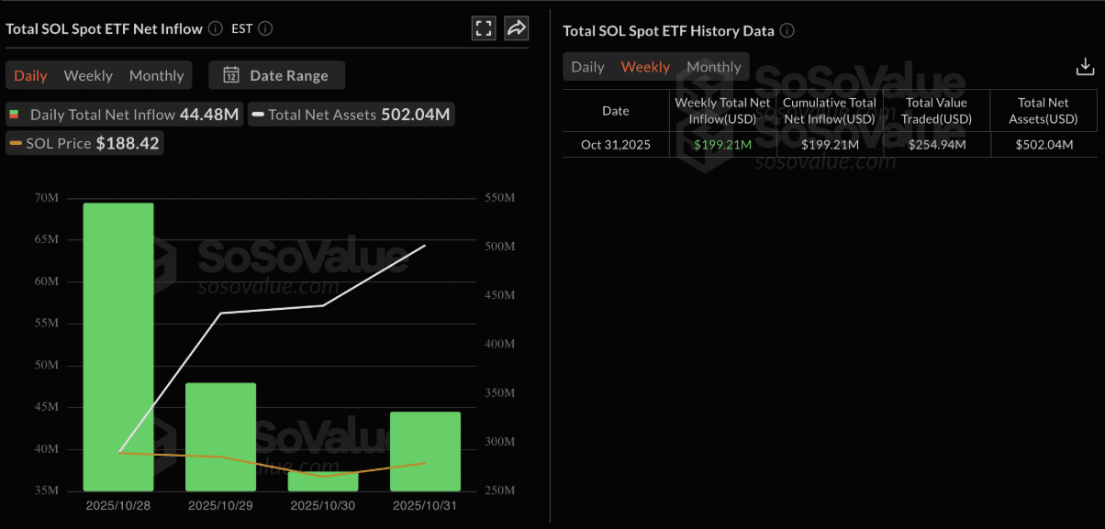Open the chart in fullscreen mode
This screenshot has height=529, width=1105.
point(484,28)
